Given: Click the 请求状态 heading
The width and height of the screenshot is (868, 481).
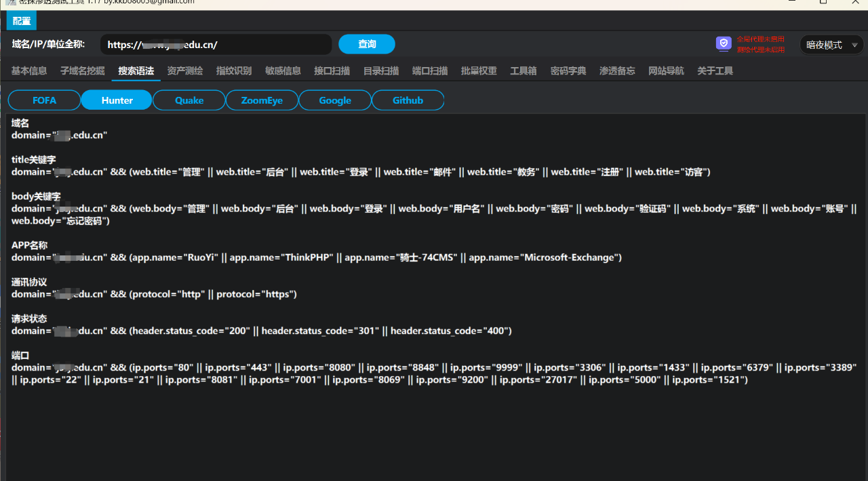Looking at the screenshot, I should click(29, 318).
